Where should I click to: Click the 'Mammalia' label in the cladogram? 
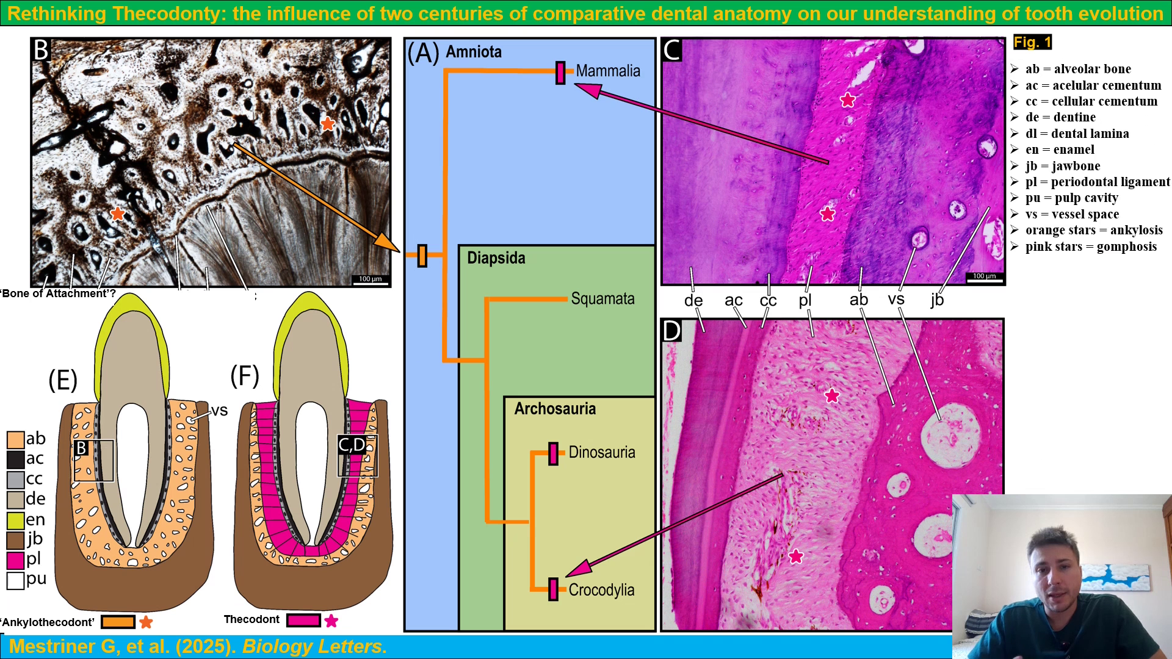608,71
